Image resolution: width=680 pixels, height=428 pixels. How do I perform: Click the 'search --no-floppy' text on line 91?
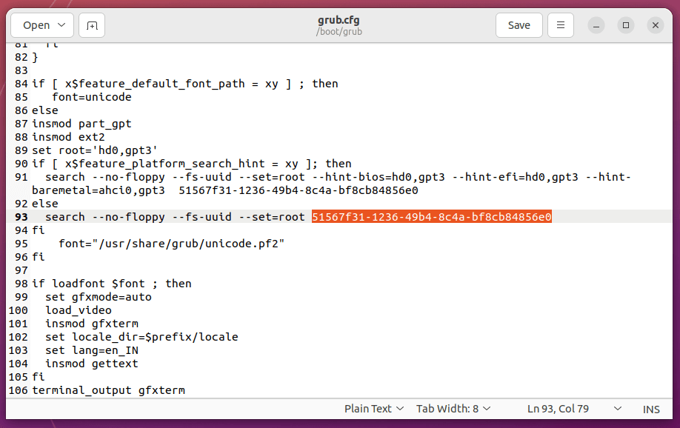(x=105, y=177)
